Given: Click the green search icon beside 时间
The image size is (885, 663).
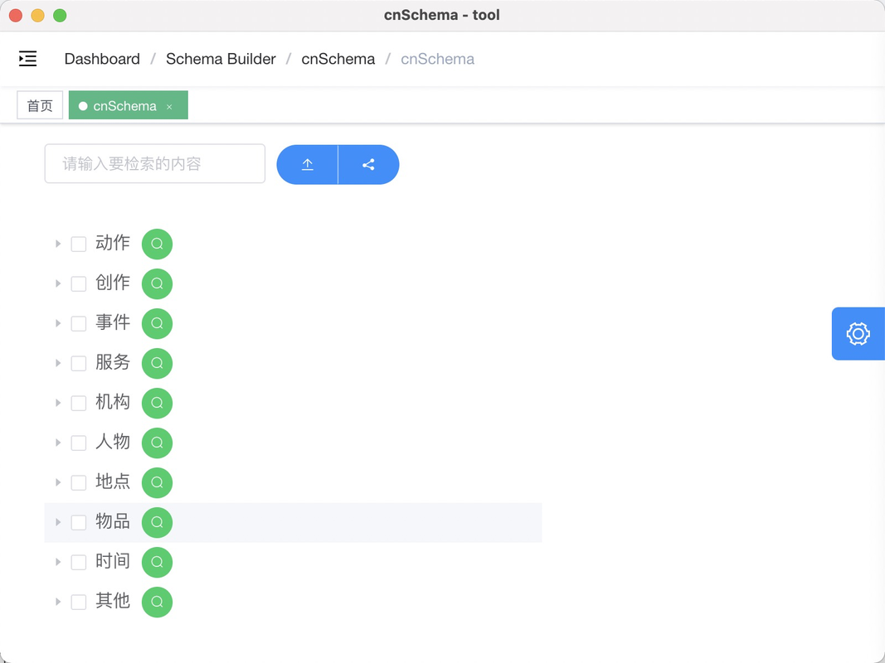Looking at the screenshot, I should (157, 562).
